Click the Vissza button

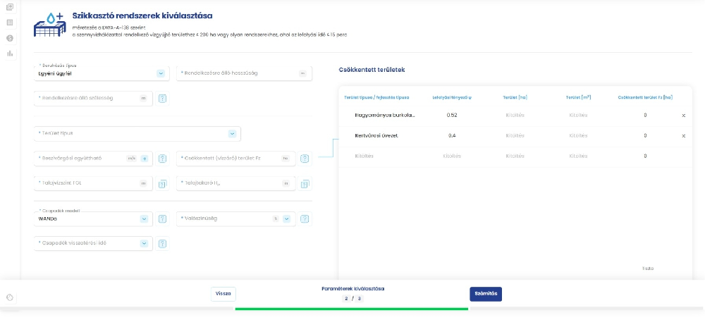point(223,294)
